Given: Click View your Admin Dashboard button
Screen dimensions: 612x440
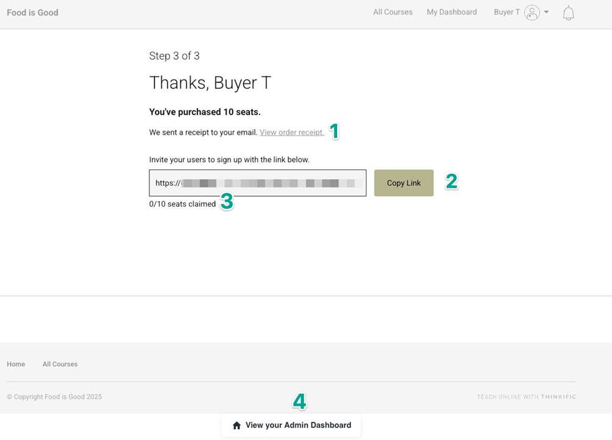Looking at the screenshot, I should (x=291, y=425).
